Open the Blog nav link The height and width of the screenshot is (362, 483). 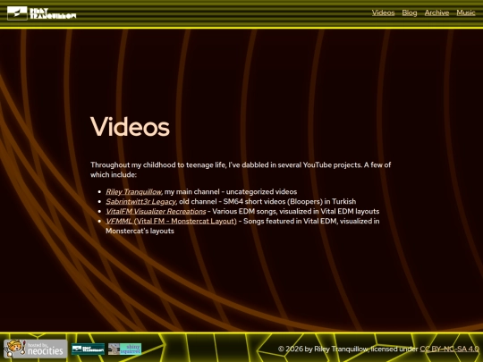pos(410,13)
